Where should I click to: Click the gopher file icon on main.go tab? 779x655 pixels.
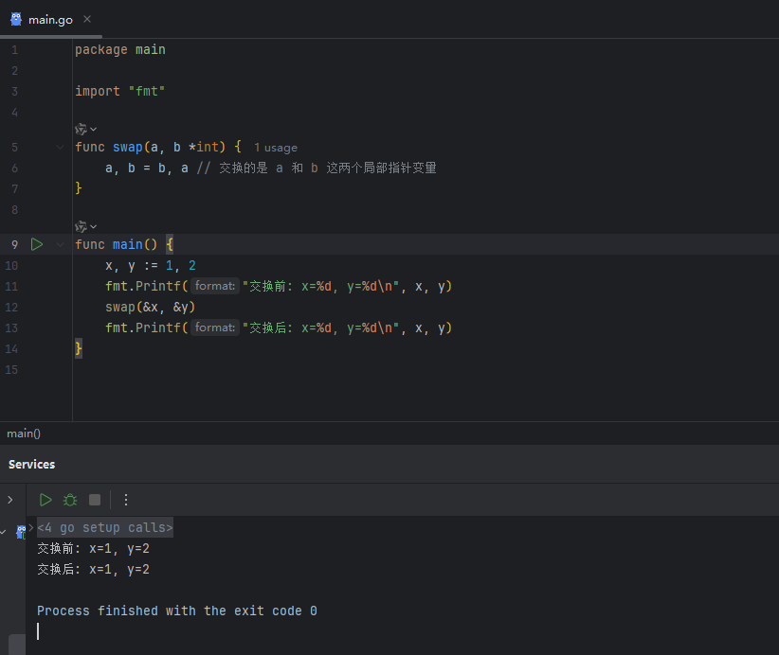[16, 19]
